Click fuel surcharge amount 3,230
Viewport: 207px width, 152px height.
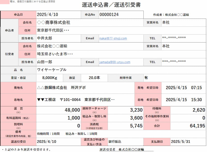pos(136,110)
